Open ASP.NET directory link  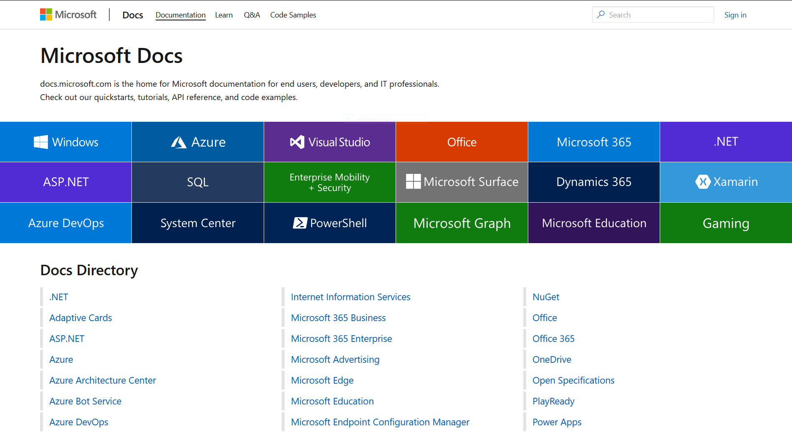tap(67, 339)
